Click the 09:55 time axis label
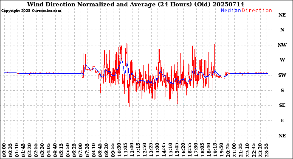Image resolution: width=293 pixels, height=159 pixels. click(113, 150)
